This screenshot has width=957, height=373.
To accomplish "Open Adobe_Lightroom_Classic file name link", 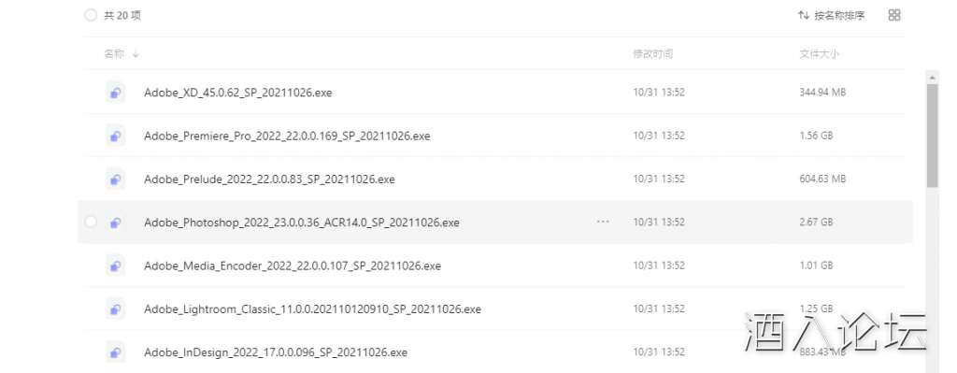I will tap(312, 309).
